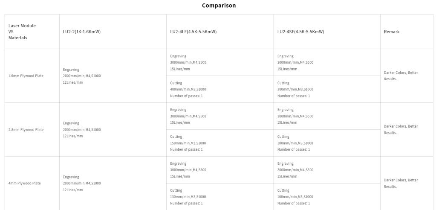Select the 4mm Plywood Plate row label
This screenshot has width=436, height=210.
coord(25,183)
